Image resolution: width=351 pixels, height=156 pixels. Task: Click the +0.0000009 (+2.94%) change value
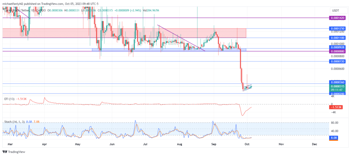129,10
